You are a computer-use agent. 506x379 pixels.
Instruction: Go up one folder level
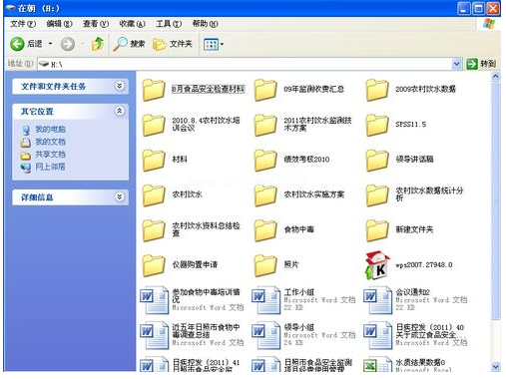point(98,44)
